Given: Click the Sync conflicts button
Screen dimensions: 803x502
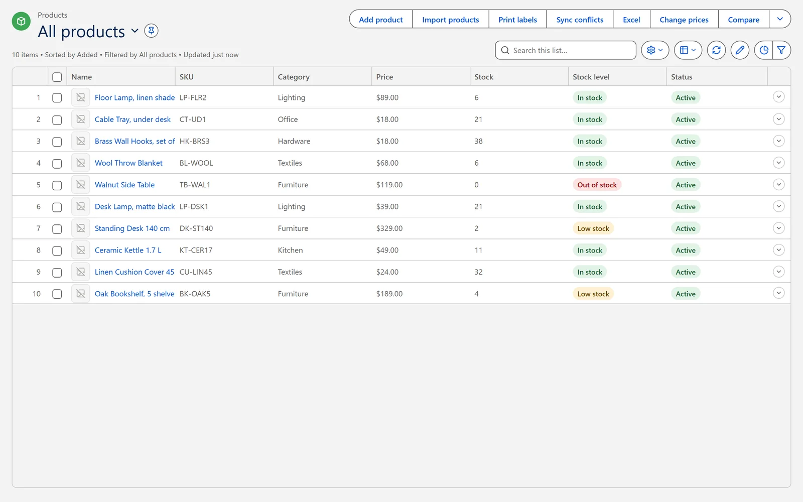Looking at the screenshot, I should [580, 19].
